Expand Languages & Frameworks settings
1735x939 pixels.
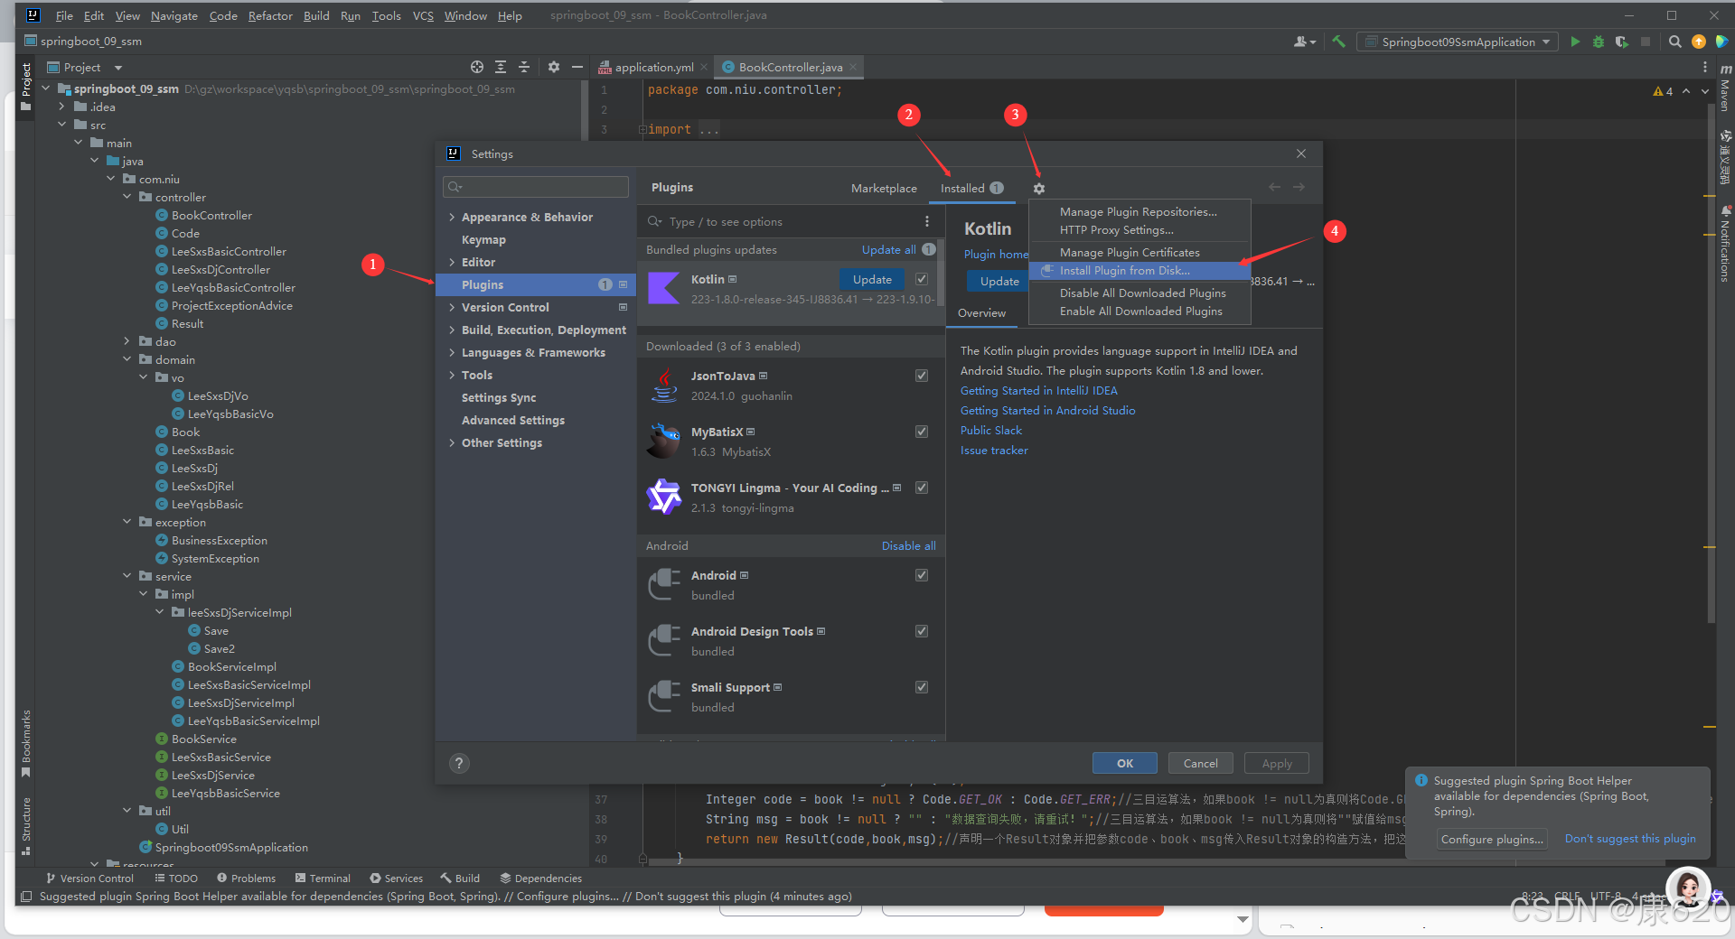click(x=452, y=352)
